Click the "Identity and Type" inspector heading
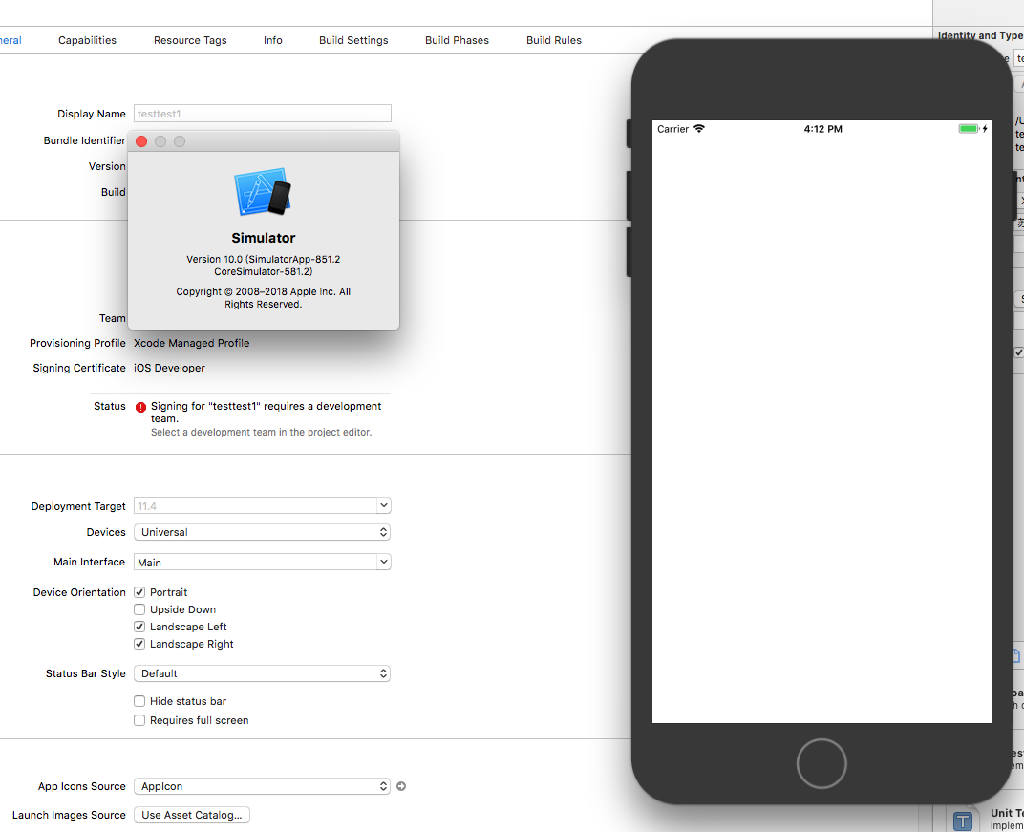Image resolution: width=1024 pixels, height=832 pixels. coord(980,35)
